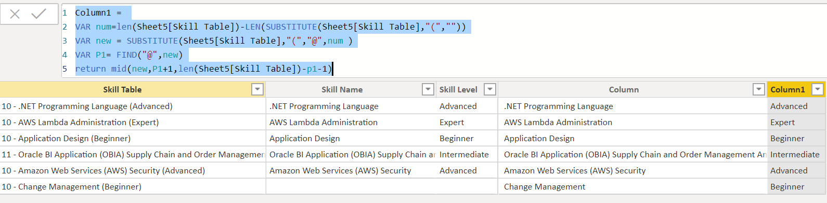The height and width of the screenshot is (203, 827).
Task: Select Column cell 'AWS Lambda Administration'
Action: [x=632, y=122]
